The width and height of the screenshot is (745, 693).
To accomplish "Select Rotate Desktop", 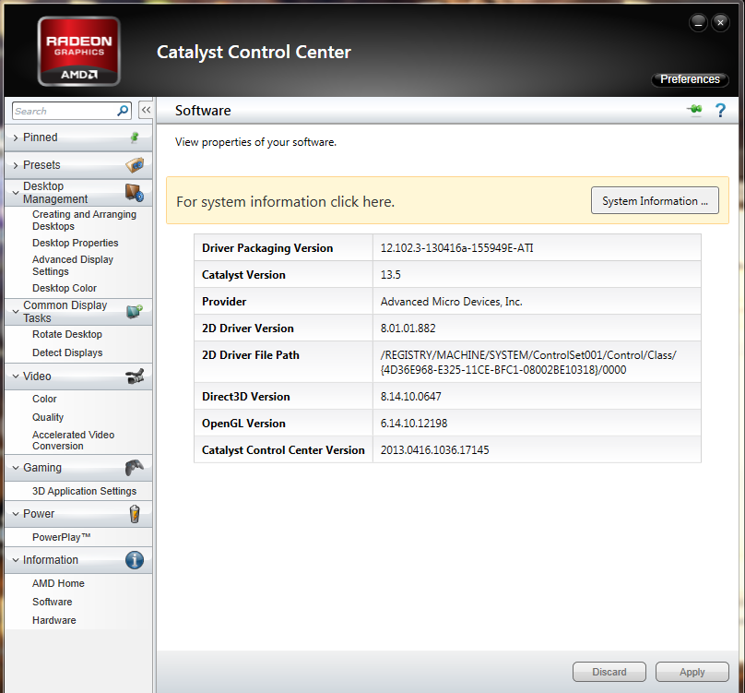I will [67, 334].
